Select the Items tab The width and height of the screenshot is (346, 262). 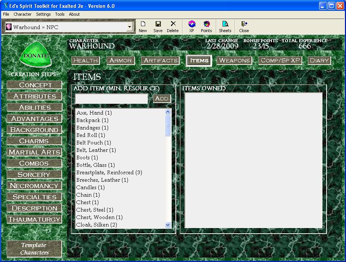click(x=199, y=60)
